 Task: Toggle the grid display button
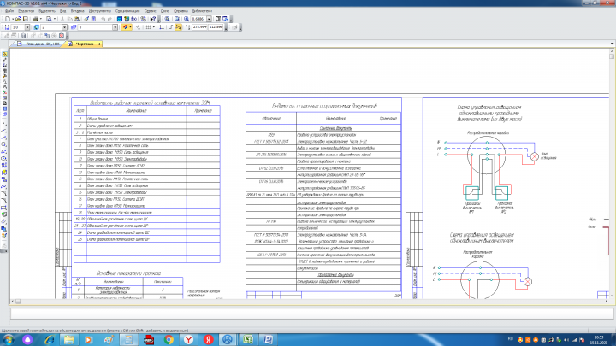pos(148,27)
